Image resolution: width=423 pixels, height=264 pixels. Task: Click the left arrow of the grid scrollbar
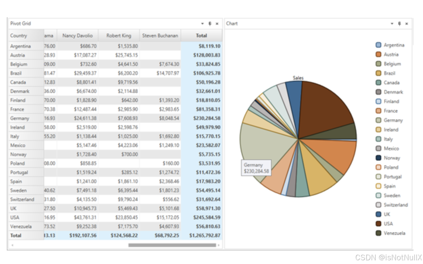tap(12, 245)
